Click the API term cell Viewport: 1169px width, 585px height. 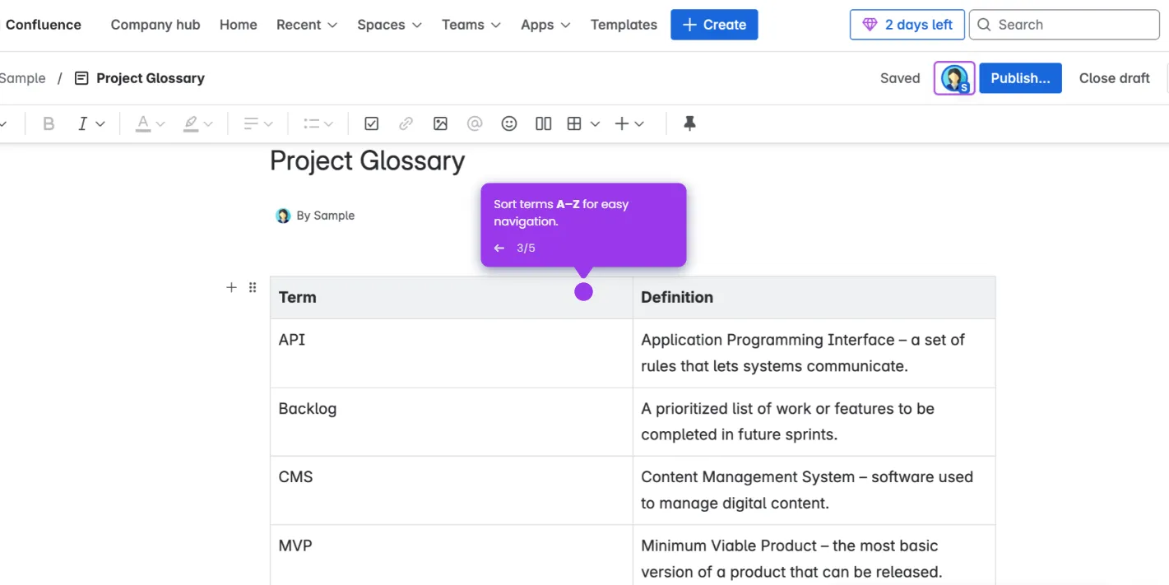click(451, 353)
